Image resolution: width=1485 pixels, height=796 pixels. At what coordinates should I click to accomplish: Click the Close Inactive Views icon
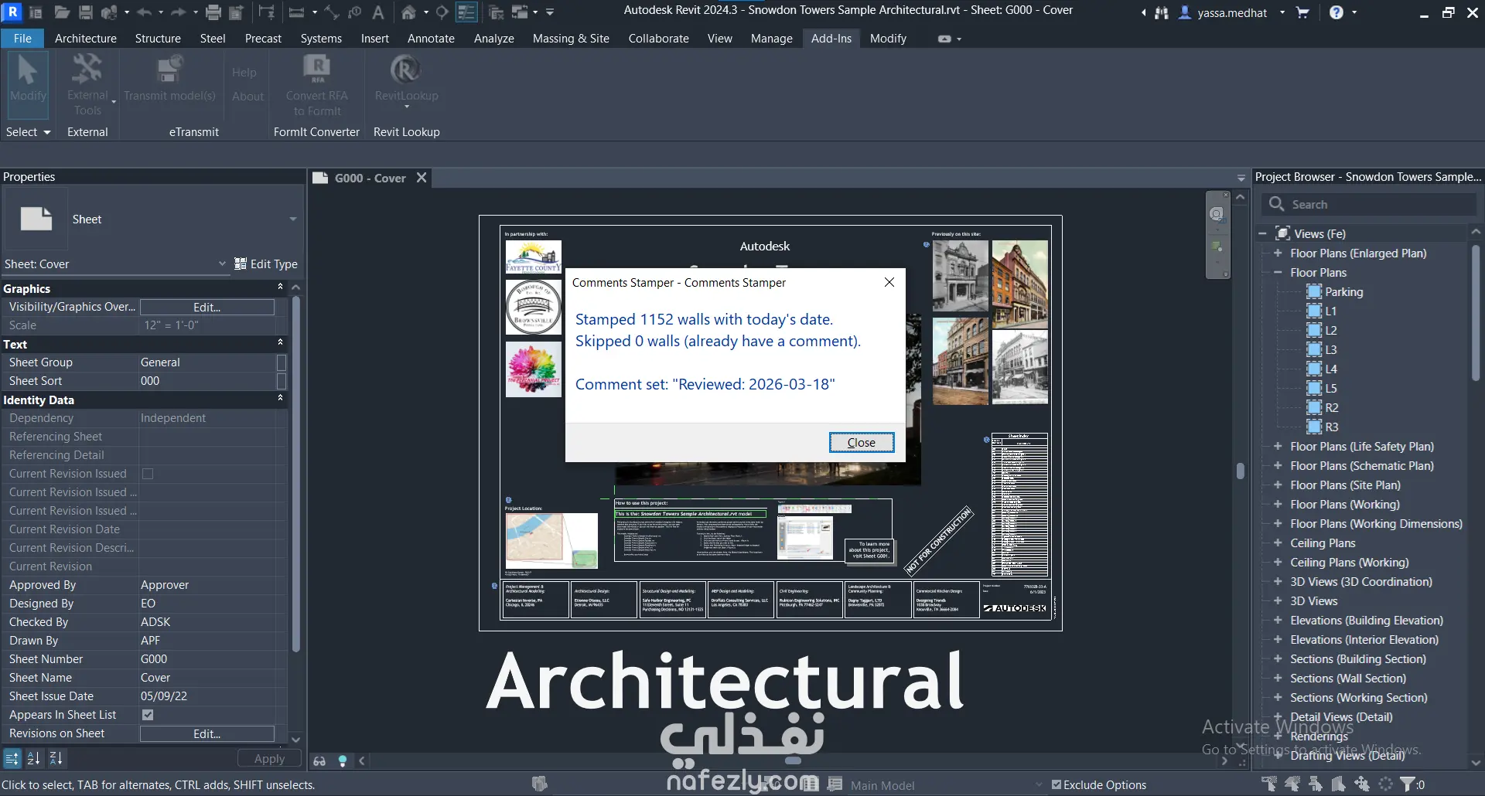pyautogui.click(x=497, y=12)
